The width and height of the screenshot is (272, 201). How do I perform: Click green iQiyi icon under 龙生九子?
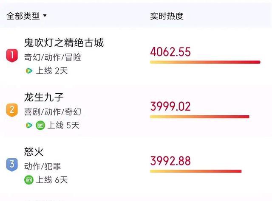pos(40,125)
